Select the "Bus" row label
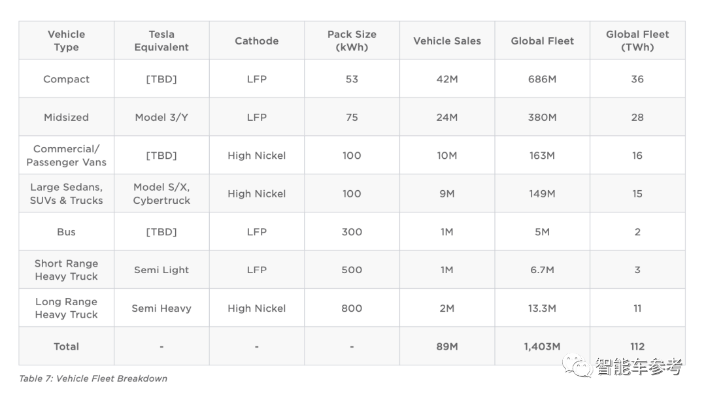The image size is (706, 398). 66,232
